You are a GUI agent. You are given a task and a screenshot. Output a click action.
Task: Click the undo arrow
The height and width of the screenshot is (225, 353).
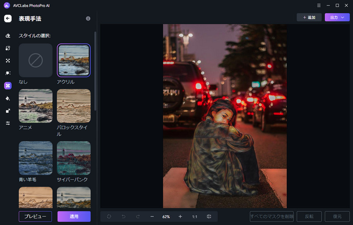(124, 217)
